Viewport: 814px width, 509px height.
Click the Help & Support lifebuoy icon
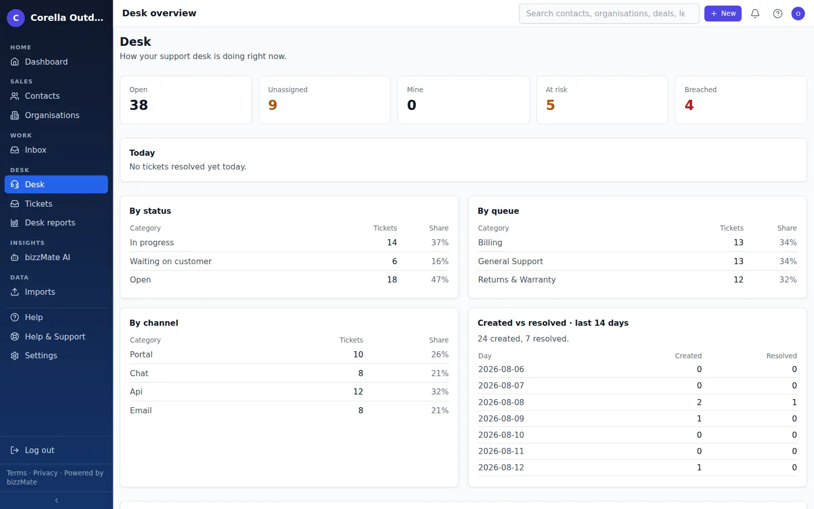coord(15,336)
